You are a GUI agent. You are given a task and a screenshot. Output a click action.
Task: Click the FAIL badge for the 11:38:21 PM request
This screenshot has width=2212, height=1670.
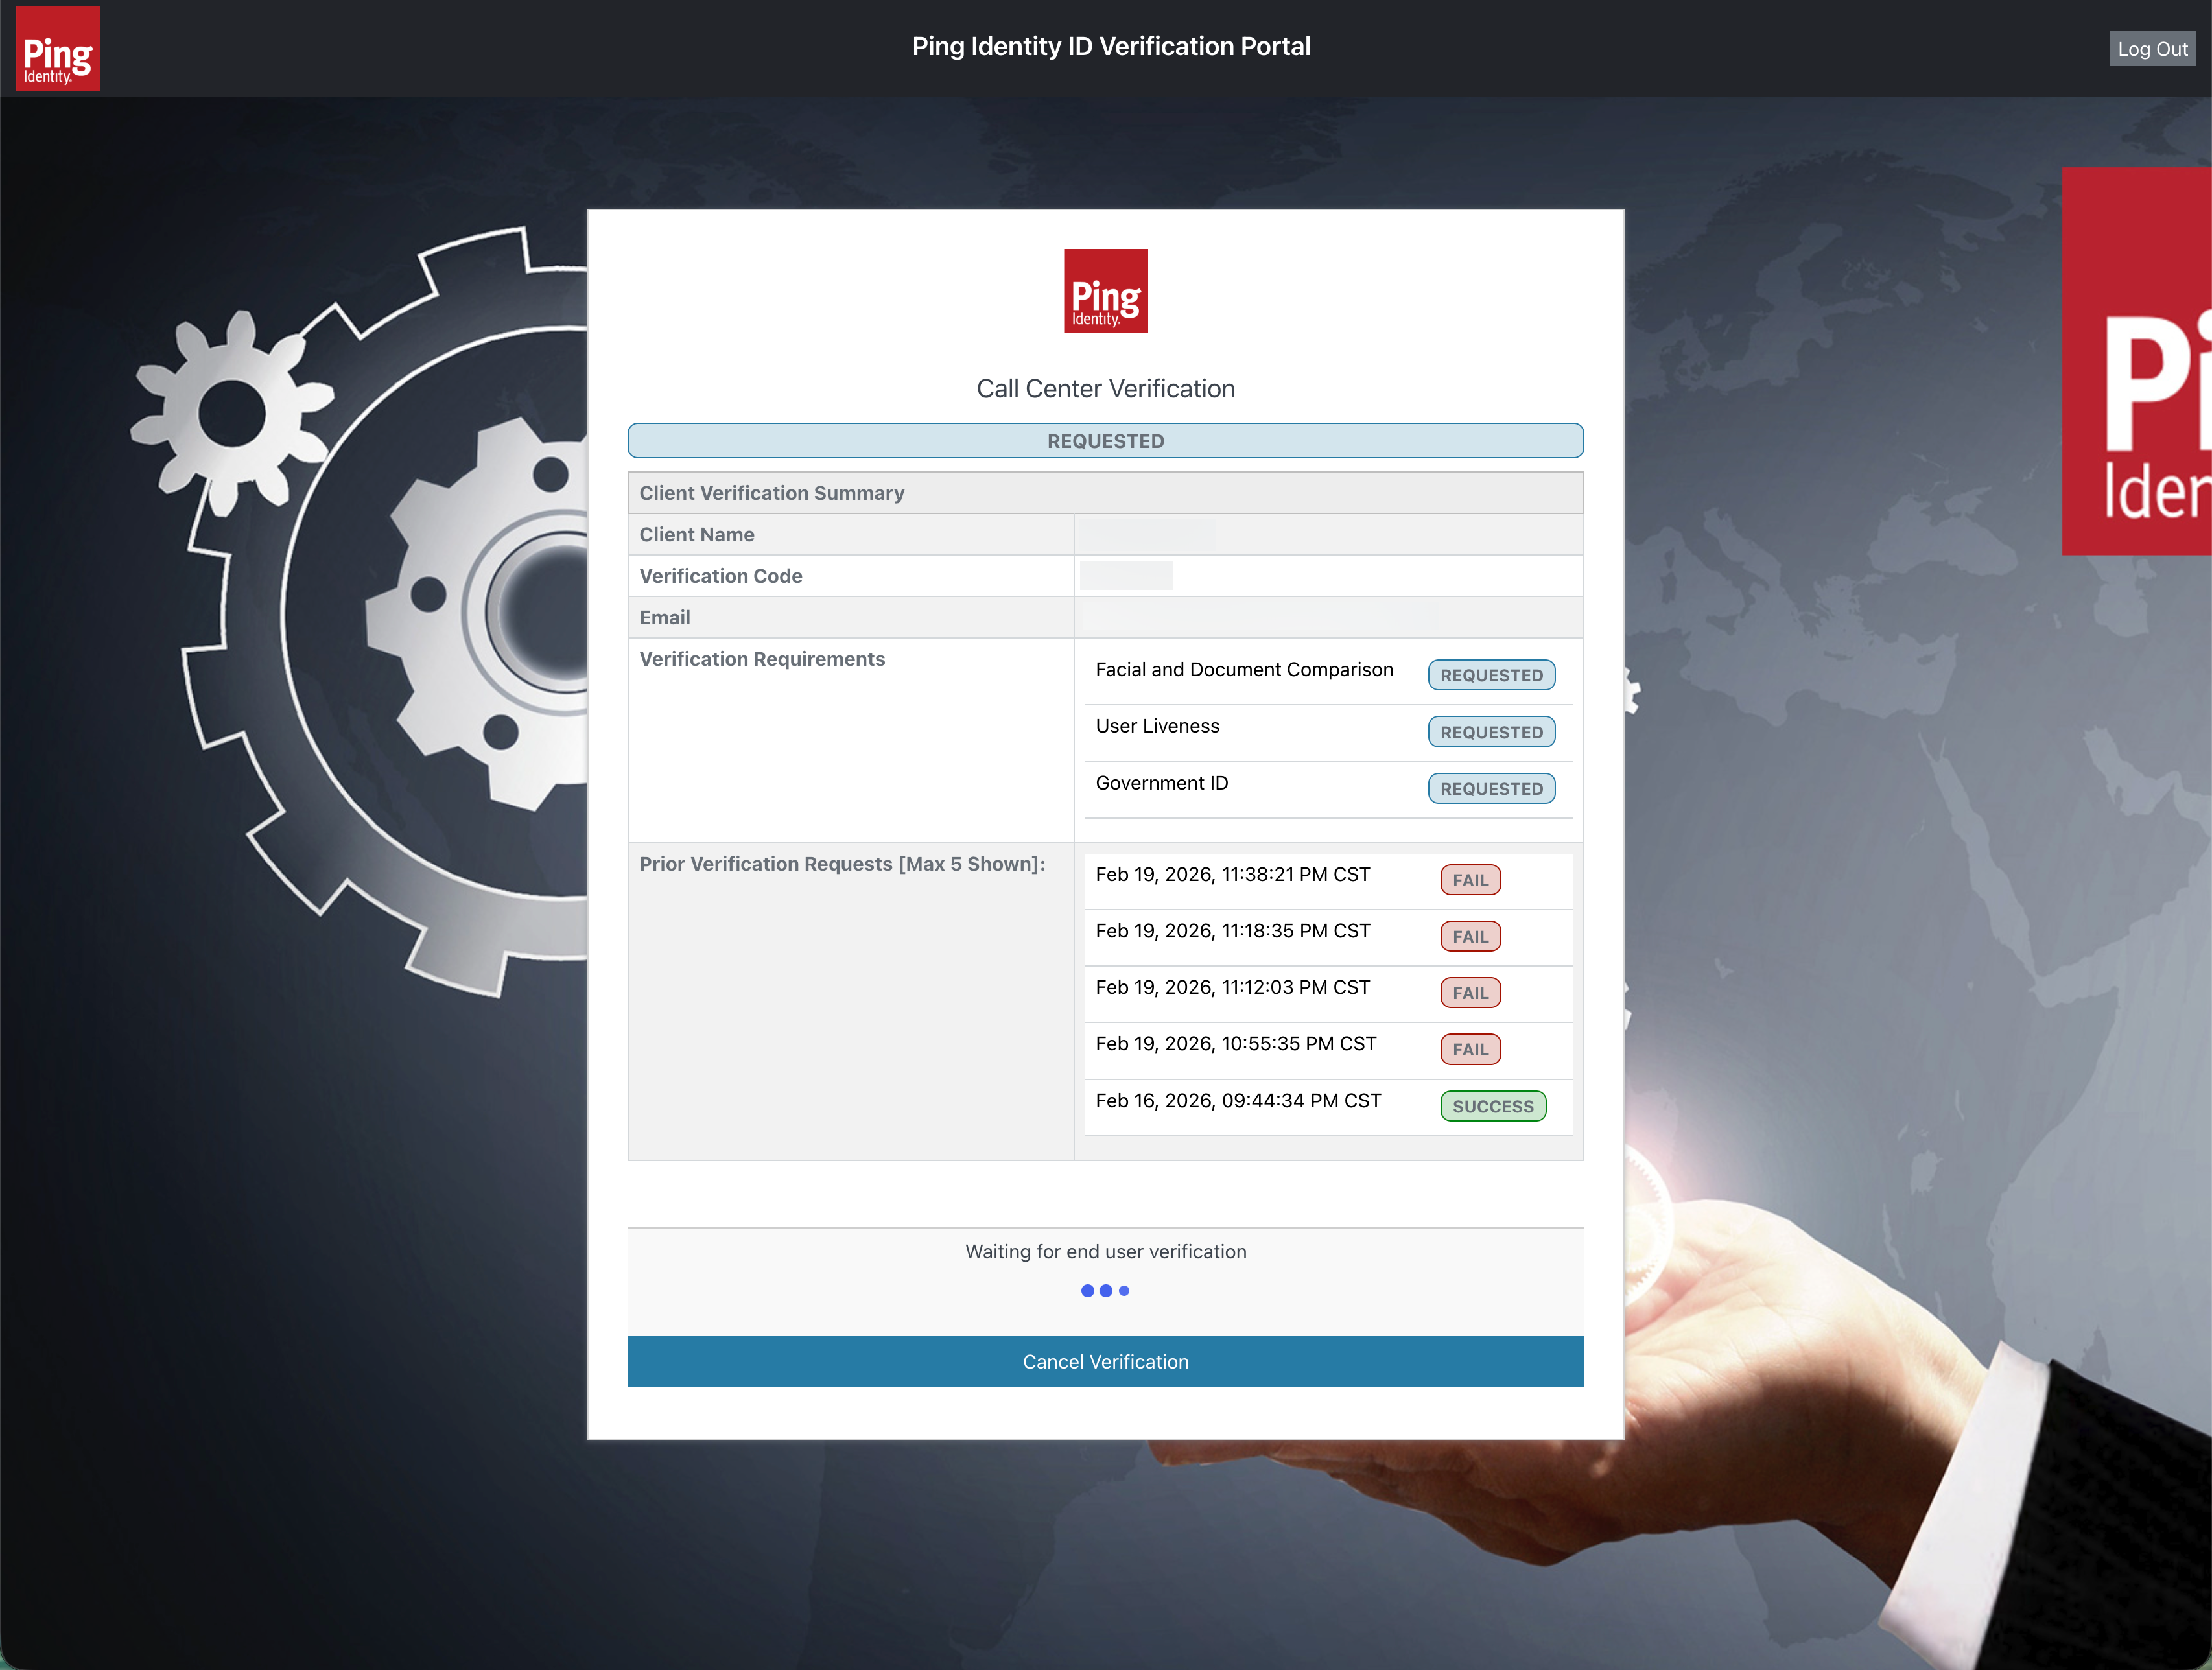(1470, 879)
